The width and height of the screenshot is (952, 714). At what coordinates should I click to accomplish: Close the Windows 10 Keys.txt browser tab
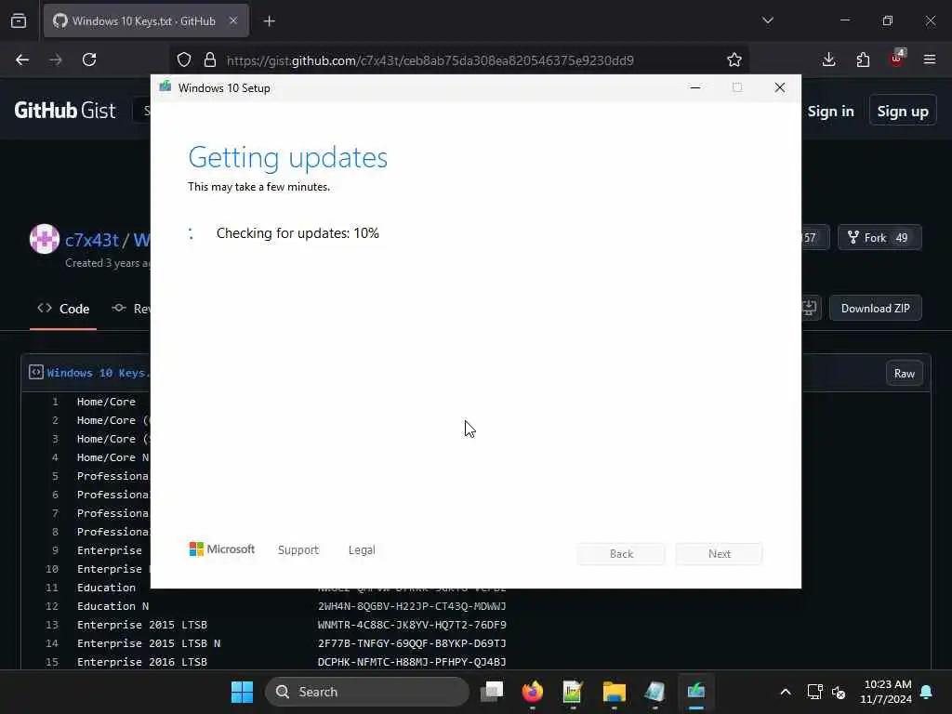[x=233, y=20]
